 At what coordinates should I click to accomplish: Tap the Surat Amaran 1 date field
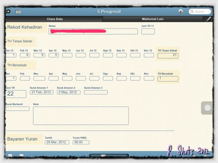tap(41, 92)
